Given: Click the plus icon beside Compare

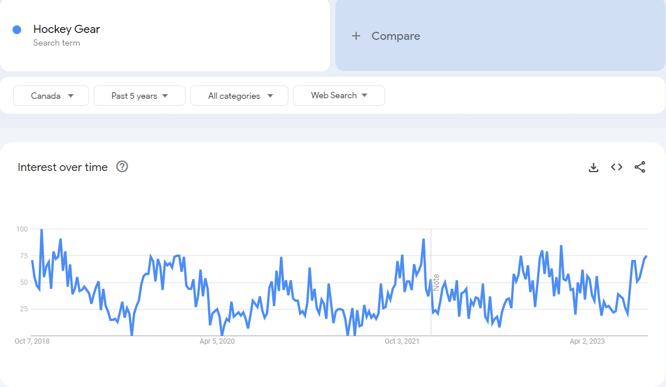Looking at the screenshot, I should [x=356, y=36].
